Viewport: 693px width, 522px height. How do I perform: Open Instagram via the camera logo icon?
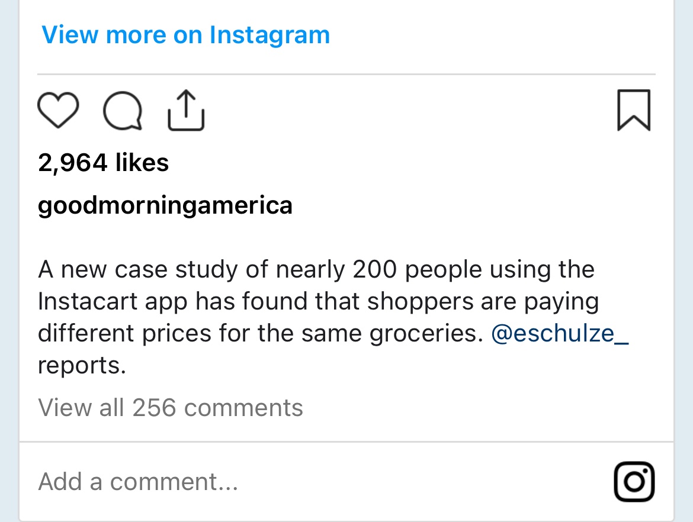tap(634, 482)
